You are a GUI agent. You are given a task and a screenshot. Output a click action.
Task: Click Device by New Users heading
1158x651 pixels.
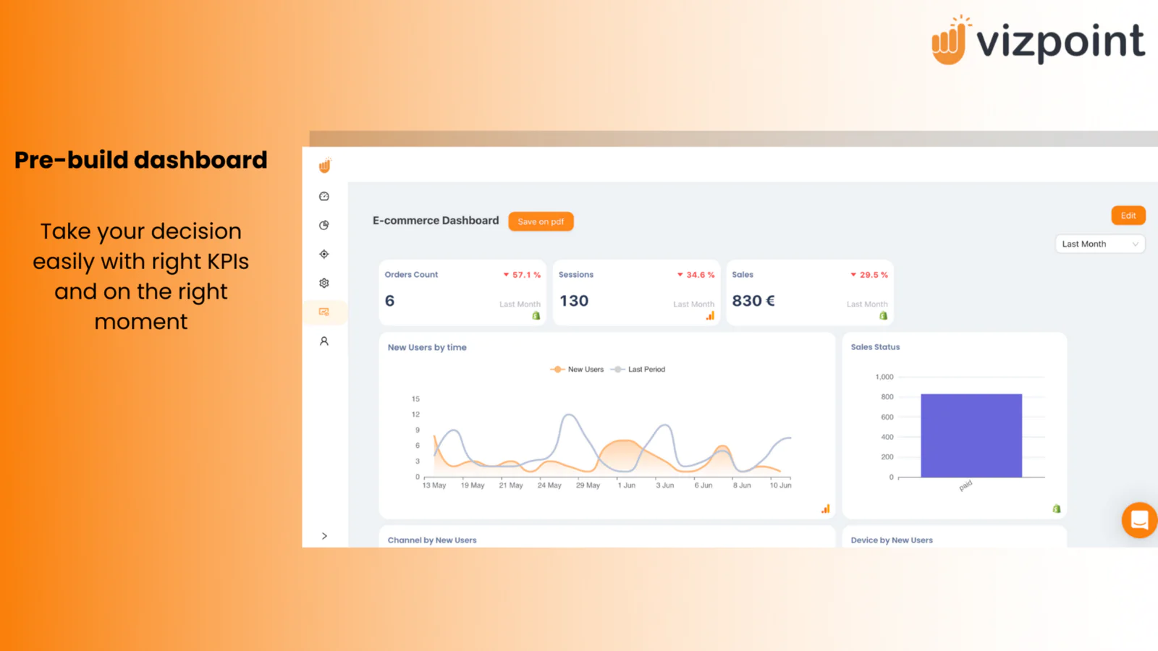892,540
